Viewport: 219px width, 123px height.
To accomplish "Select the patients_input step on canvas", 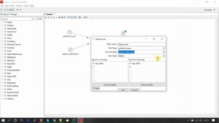I will (69, 32).
